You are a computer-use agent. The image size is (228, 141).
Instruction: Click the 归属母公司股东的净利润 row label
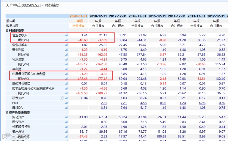(x=29, y=74)
